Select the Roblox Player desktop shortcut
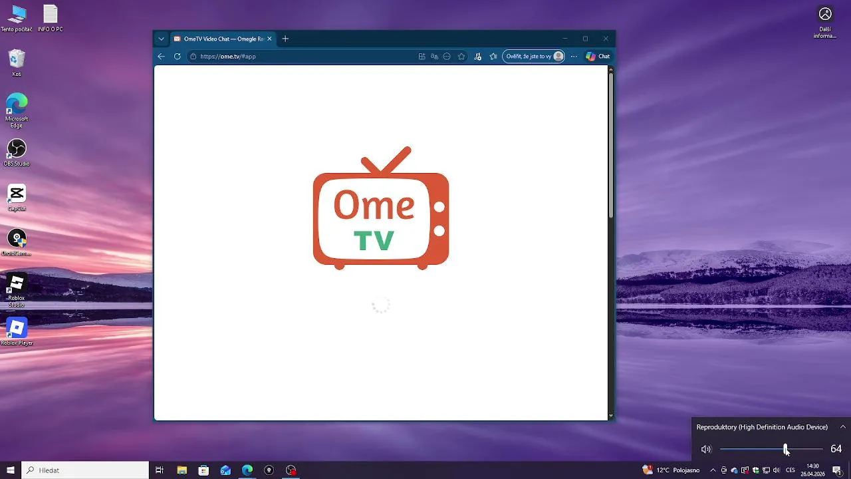Screen dimensions: 851x479 (17, 332)
